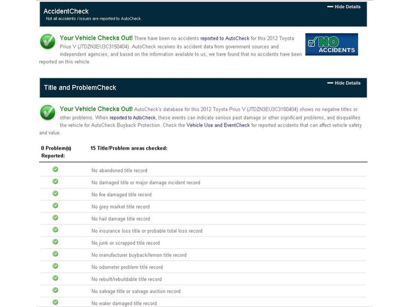Collapse AccidentCheck section with Hide Details
Viewport: 409px width, 307px height.
click(x=344, y=7)
